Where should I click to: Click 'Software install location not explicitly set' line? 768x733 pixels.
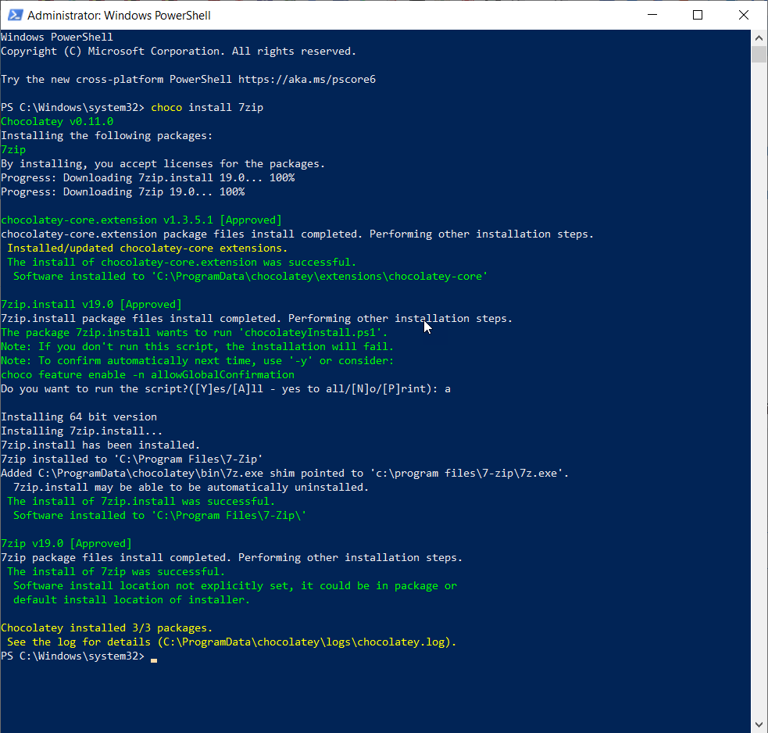pos(235,586)
